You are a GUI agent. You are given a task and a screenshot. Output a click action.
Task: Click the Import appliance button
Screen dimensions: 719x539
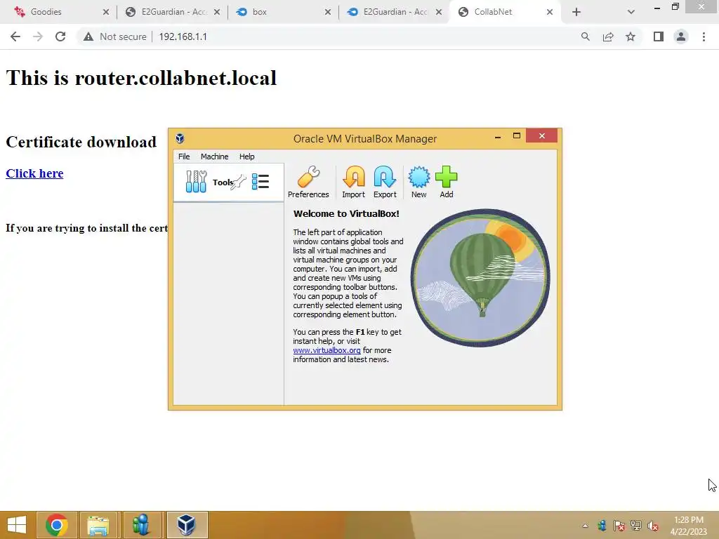tap(354, 182)
